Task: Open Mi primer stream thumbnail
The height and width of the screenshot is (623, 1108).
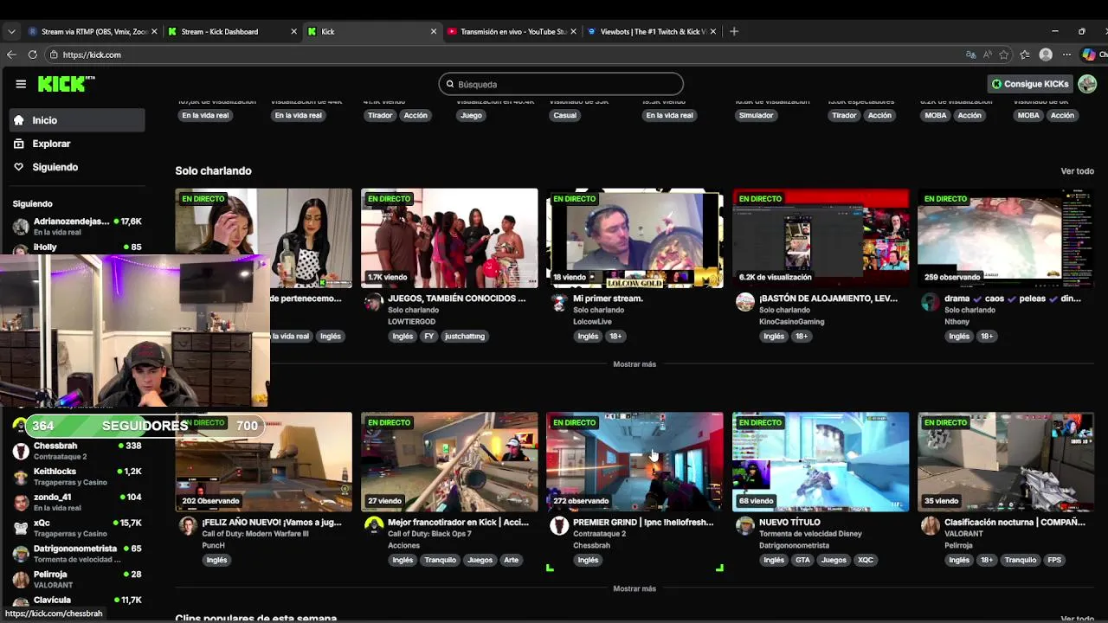Action: [635, 238]
